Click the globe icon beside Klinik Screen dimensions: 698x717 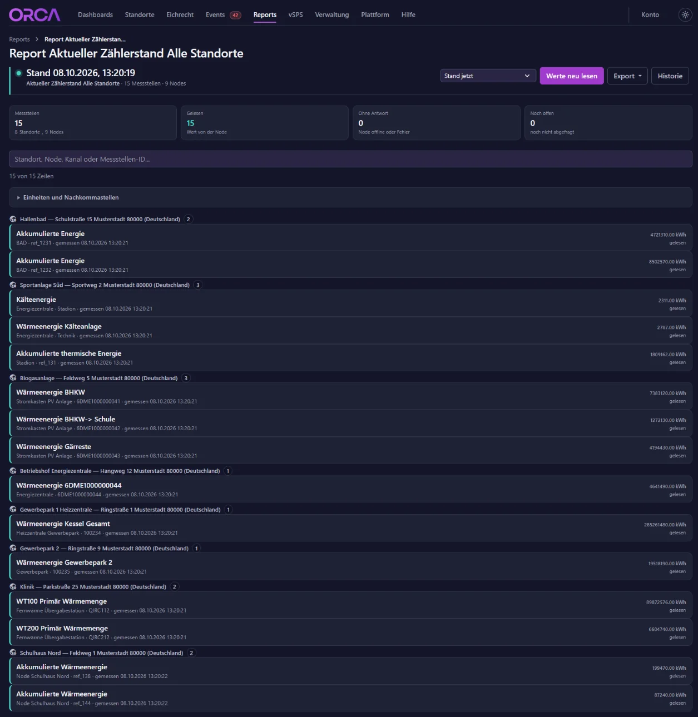click(x=13, y=587)
